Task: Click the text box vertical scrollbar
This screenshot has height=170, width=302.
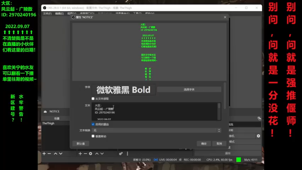Action: 219,111
